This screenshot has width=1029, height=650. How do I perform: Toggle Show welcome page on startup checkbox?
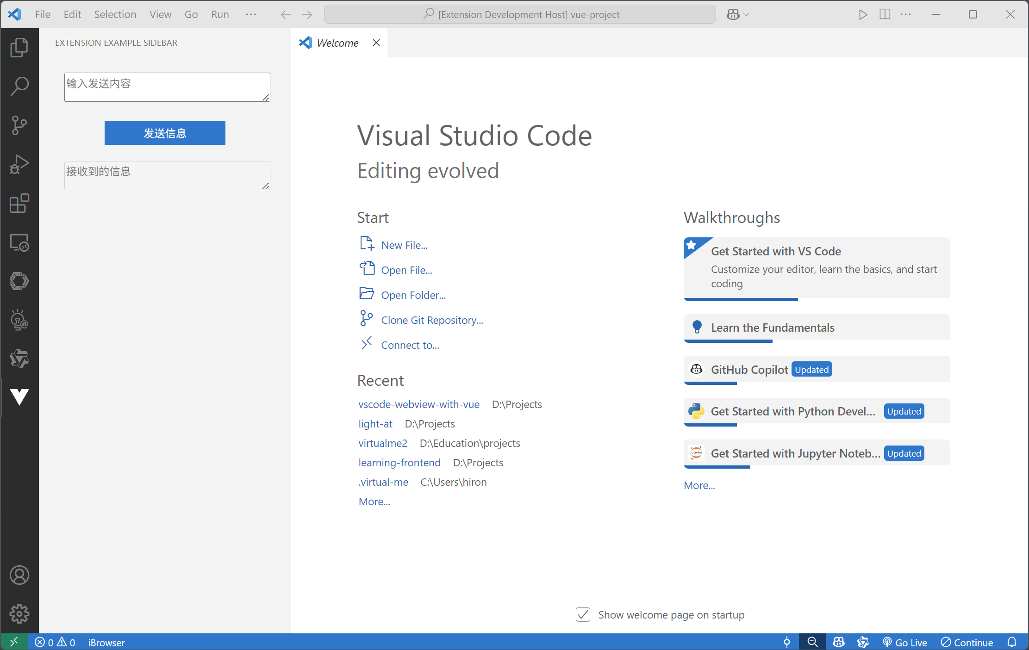[x=583, y=615]
